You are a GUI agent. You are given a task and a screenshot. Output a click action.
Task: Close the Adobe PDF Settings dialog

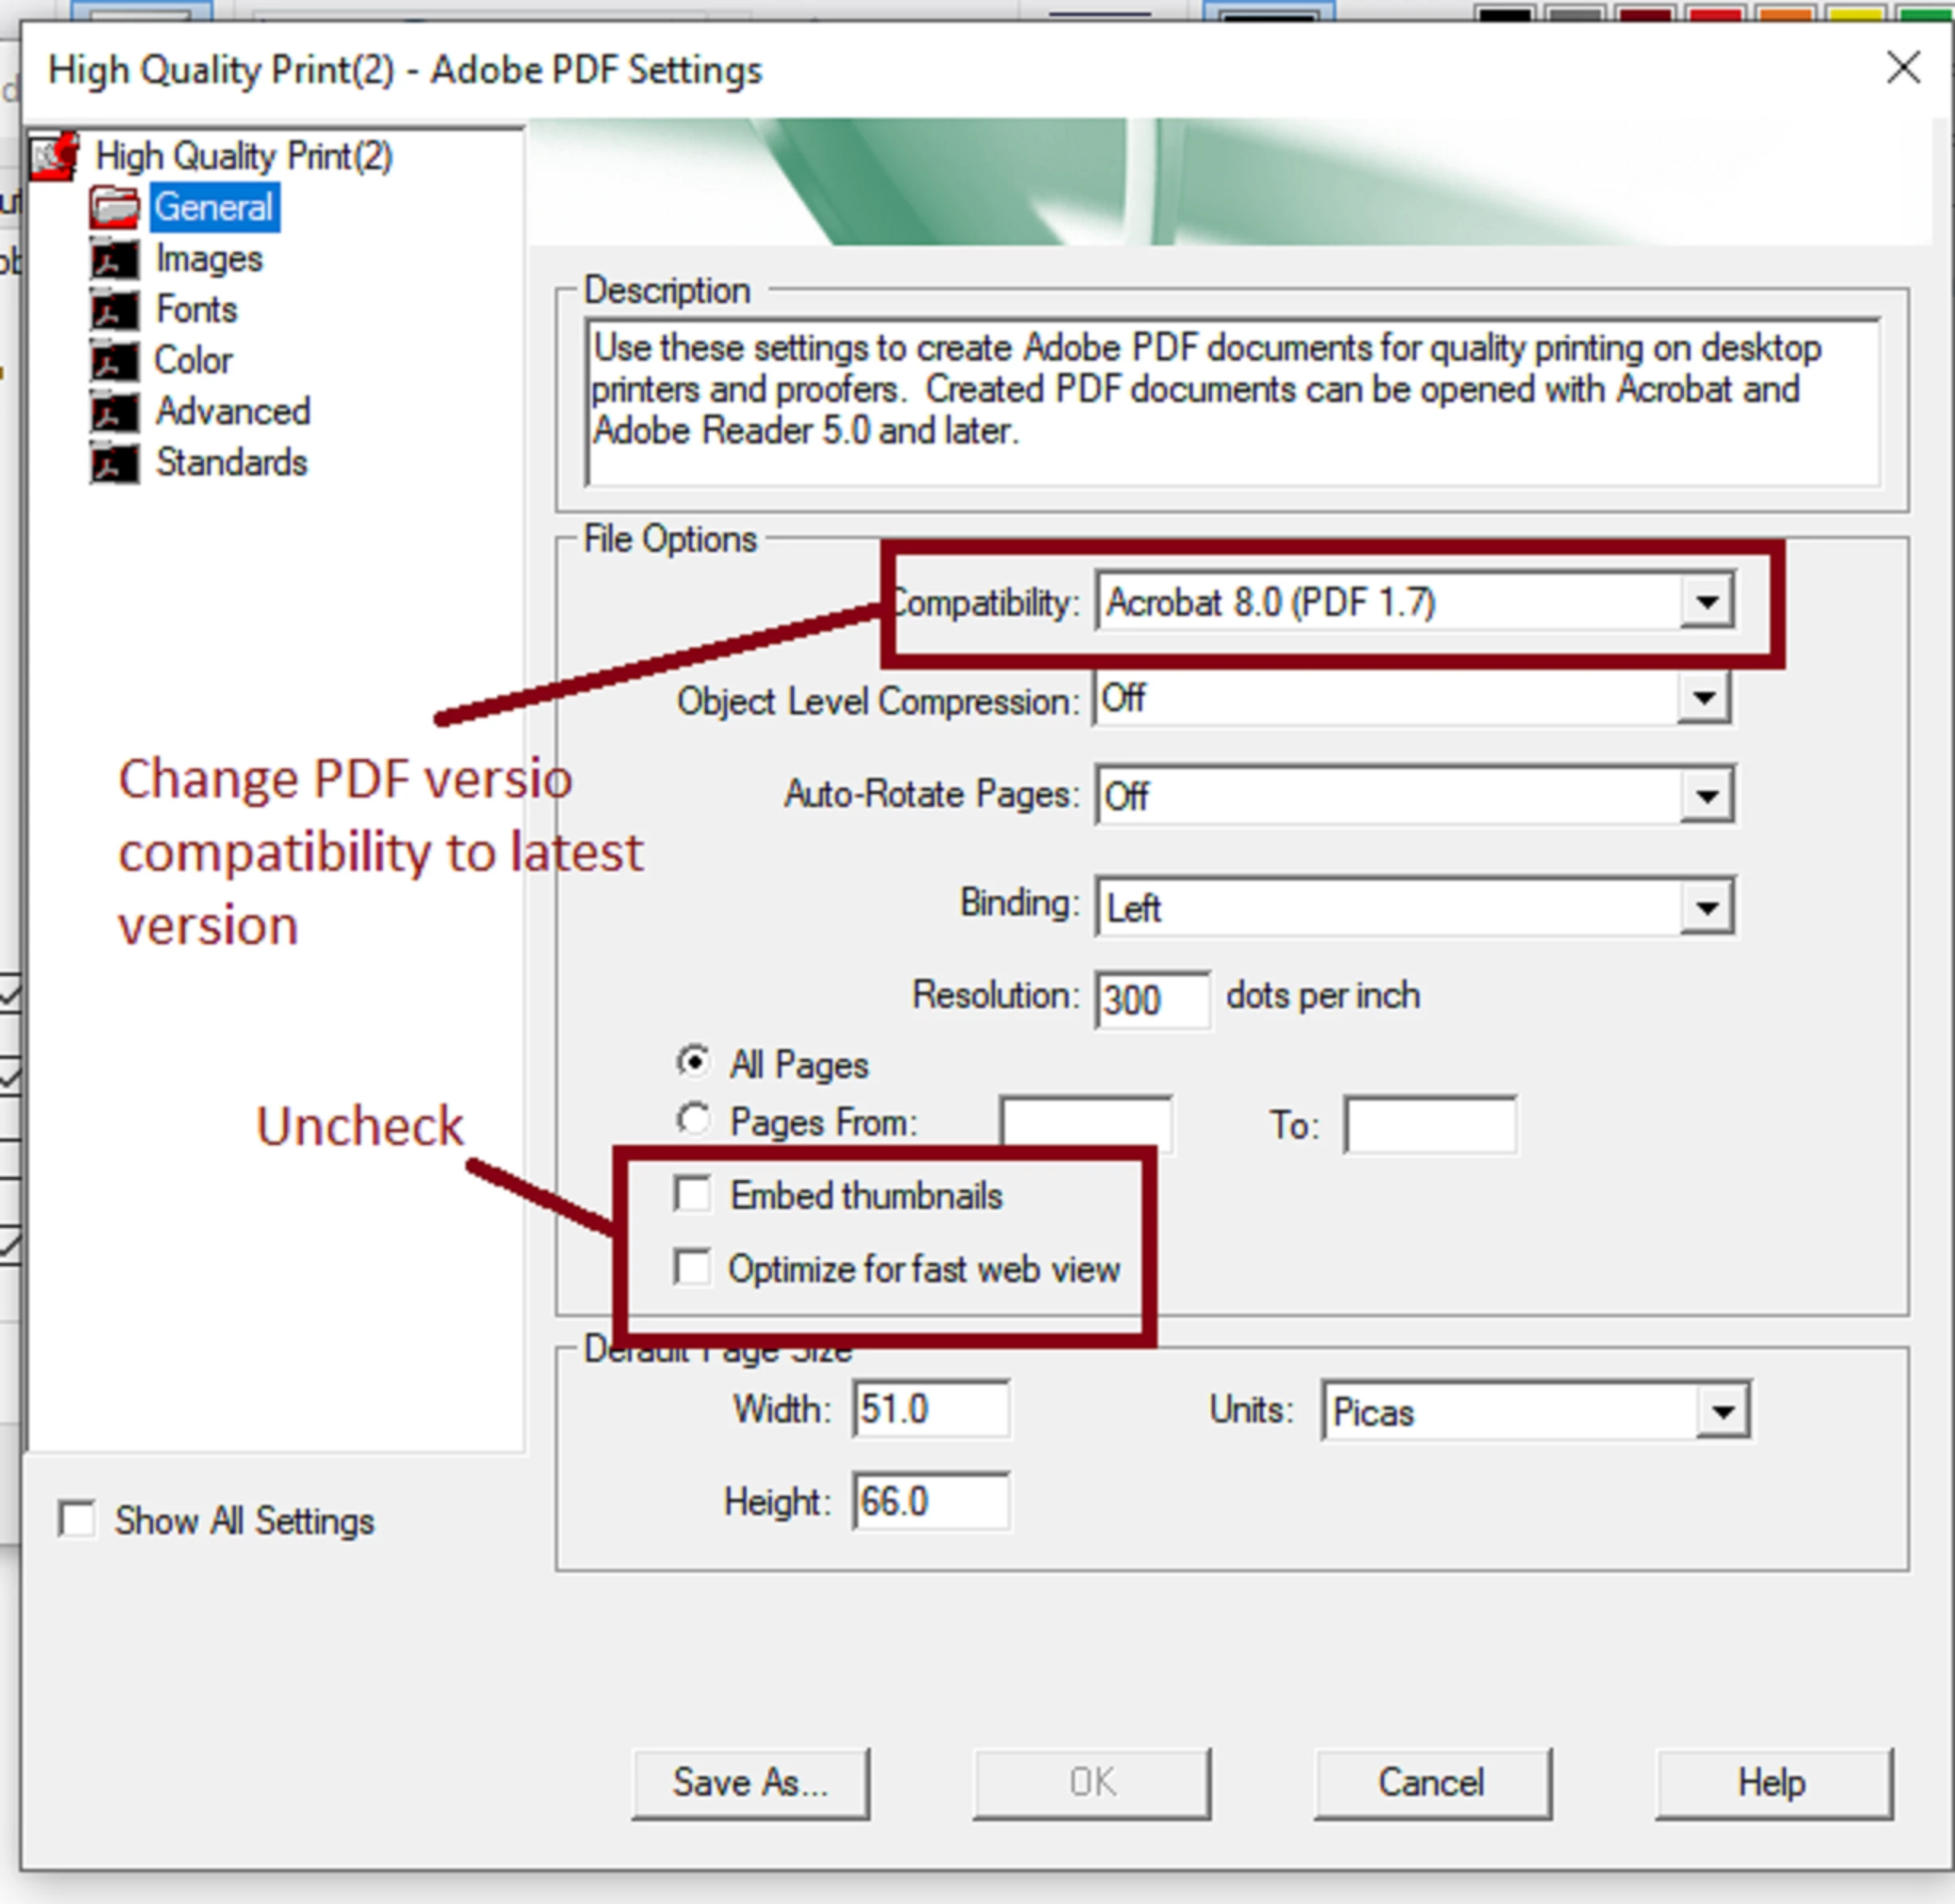coord(1902,69)
